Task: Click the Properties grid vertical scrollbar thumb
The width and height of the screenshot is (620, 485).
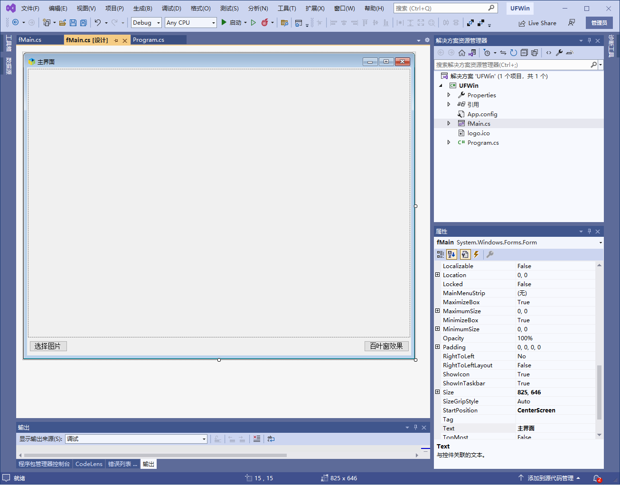Action: (599, 392)
